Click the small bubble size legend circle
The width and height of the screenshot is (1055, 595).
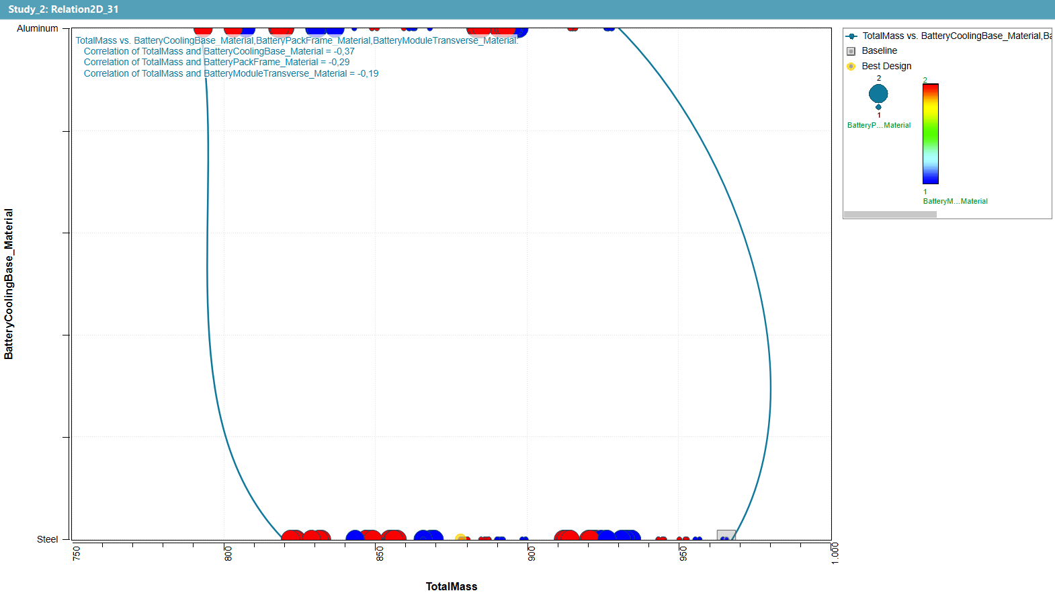(x=878, y=108)
